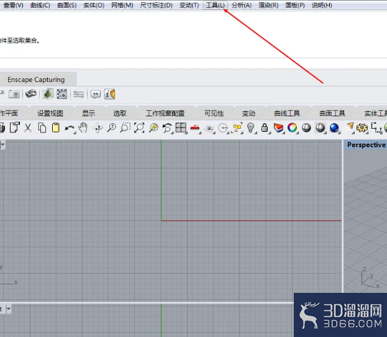Open Enscape settings sliders icon

[x=79, y=94]
